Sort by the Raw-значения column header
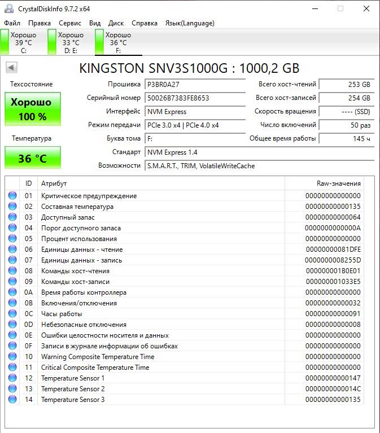This screenshot has width=380, height=433. click(324, 183)
